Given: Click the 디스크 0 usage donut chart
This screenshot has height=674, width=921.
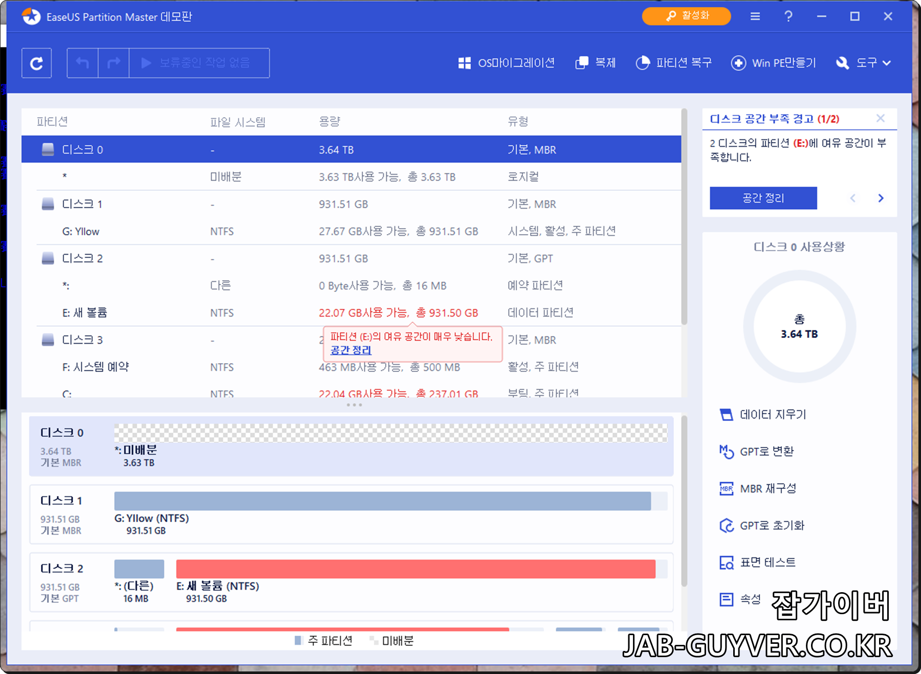Looking at the screenshot, I should pos(799,326).
